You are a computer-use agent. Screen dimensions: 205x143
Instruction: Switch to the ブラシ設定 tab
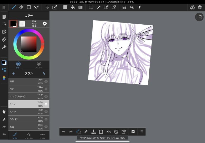point(29,135)
